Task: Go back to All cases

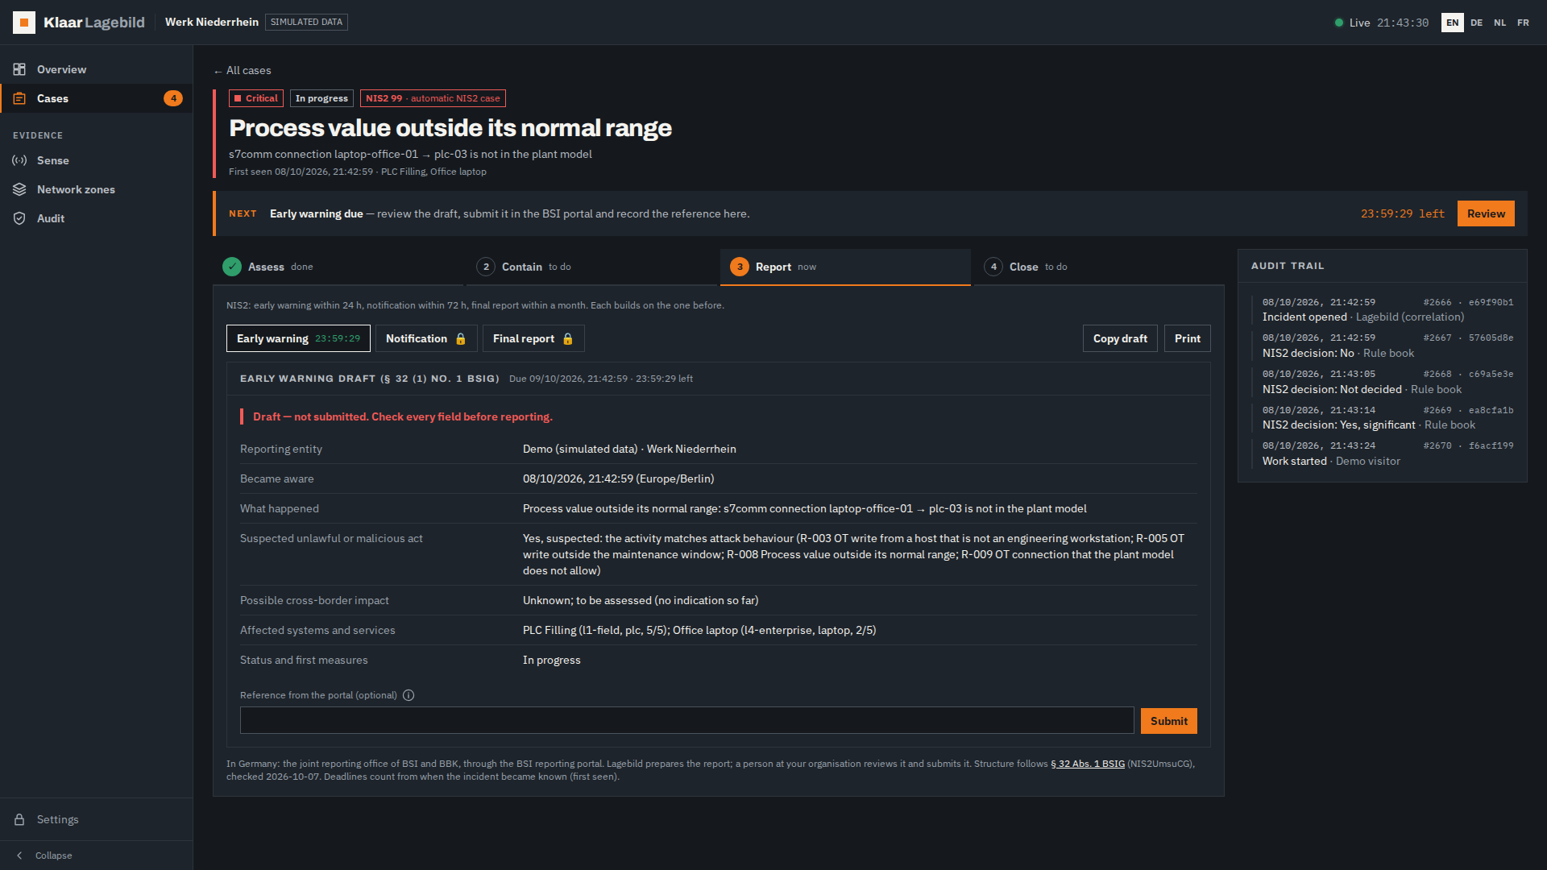Action: [x=243, y=71]
